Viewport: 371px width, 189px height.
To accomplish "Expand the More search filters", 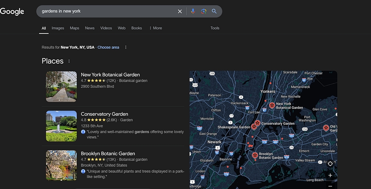I will pyautogui.click(x=155, y=28).
